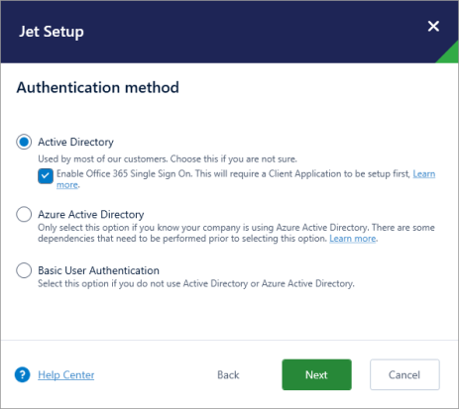This screenshot has width=459, height=409.
Task: Proceed with the green Next button
Action: click(316, 374)
